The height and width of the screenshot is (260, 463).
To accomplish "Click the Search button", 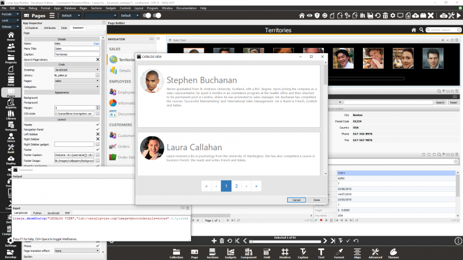I will pyautogui.click(x=440, y=102).
